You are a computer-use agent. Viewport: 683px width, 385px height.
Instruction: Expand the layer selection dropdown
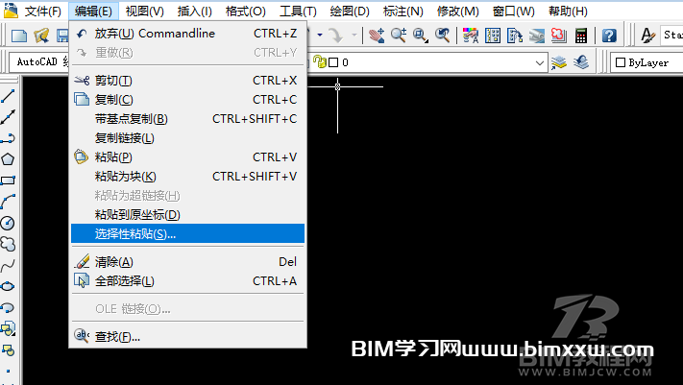(538, 62)
